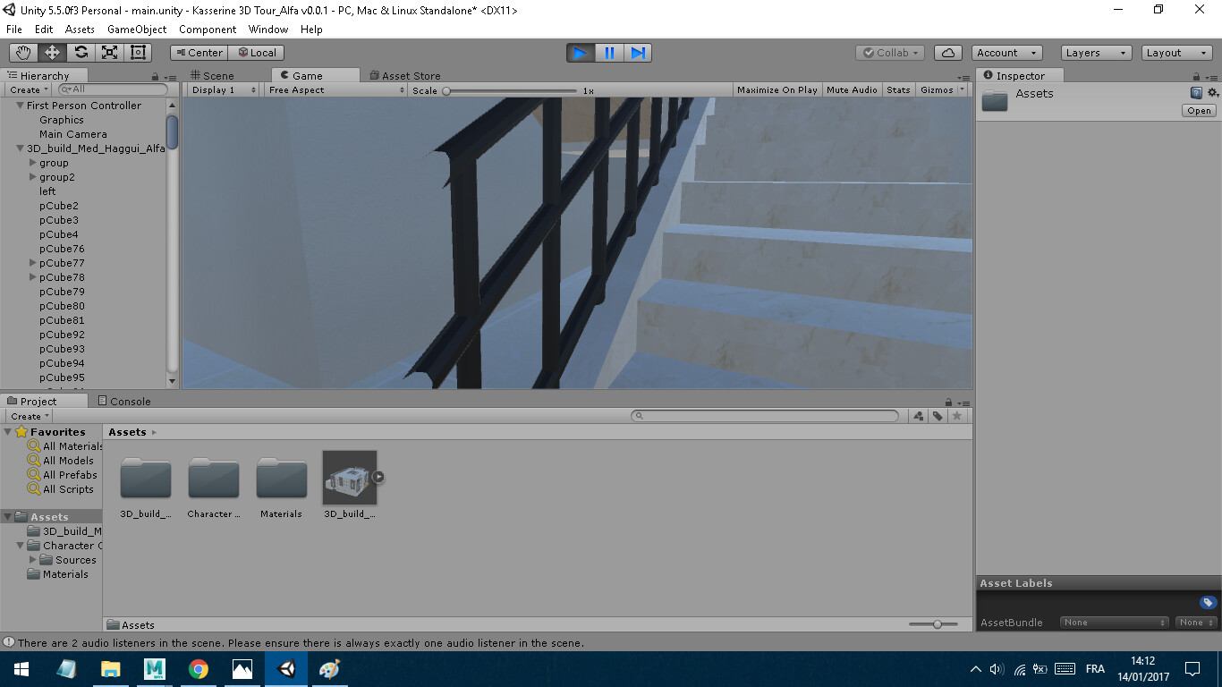Screen dimensions: 1222x687
Task: Select the Move tool in the toolbar
Action: click(52, 52)
